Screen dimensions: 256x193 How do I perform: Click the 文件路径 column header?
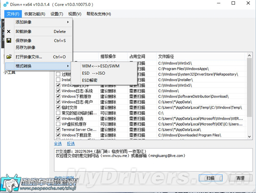pos(167,56)
